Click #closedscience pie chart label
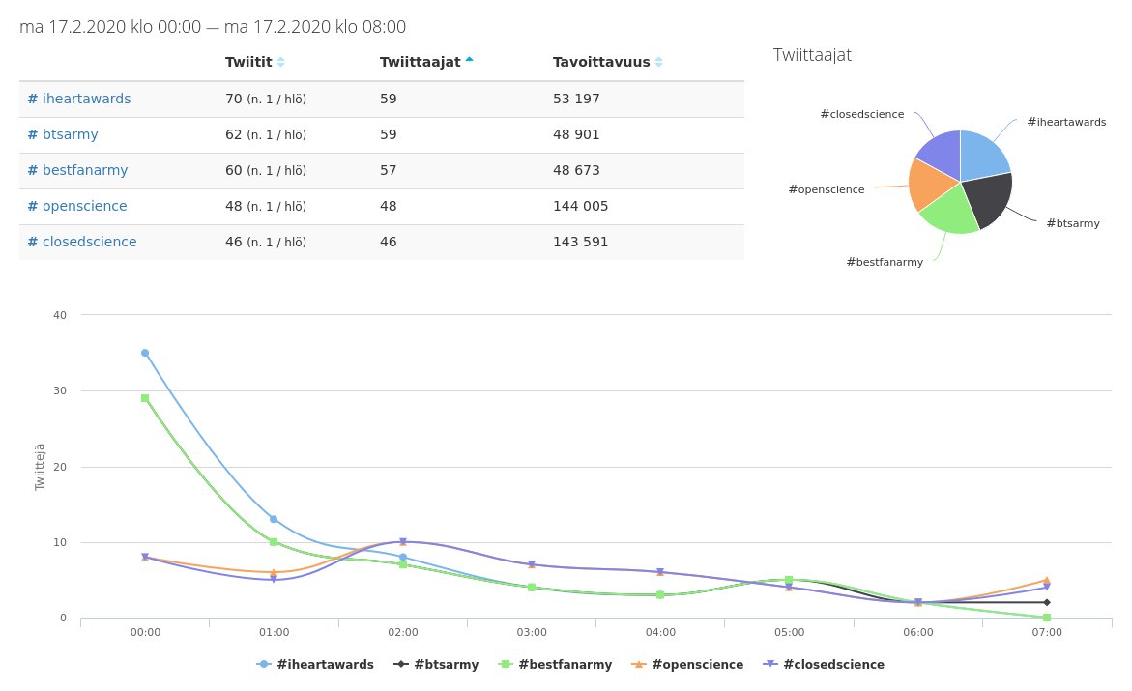The image size is (1132, 691). 862,114
